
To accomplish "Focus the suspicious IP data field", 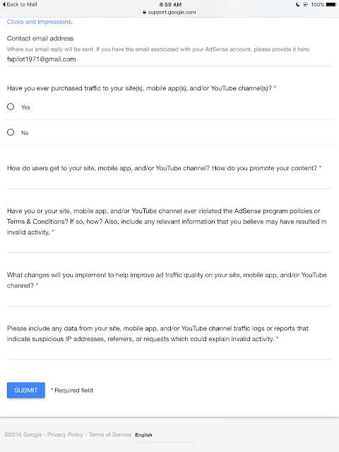I will 169,353.
